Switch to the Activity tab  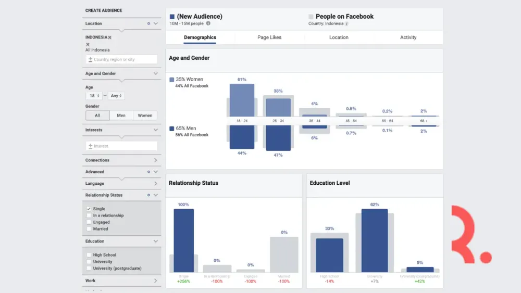tap(408, 37)
